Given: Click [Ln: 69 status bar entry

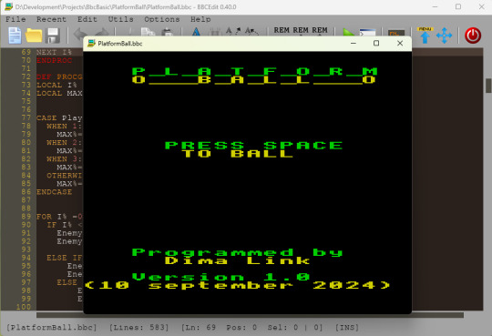Looking at the screenshot, I should tap(199, 327).
